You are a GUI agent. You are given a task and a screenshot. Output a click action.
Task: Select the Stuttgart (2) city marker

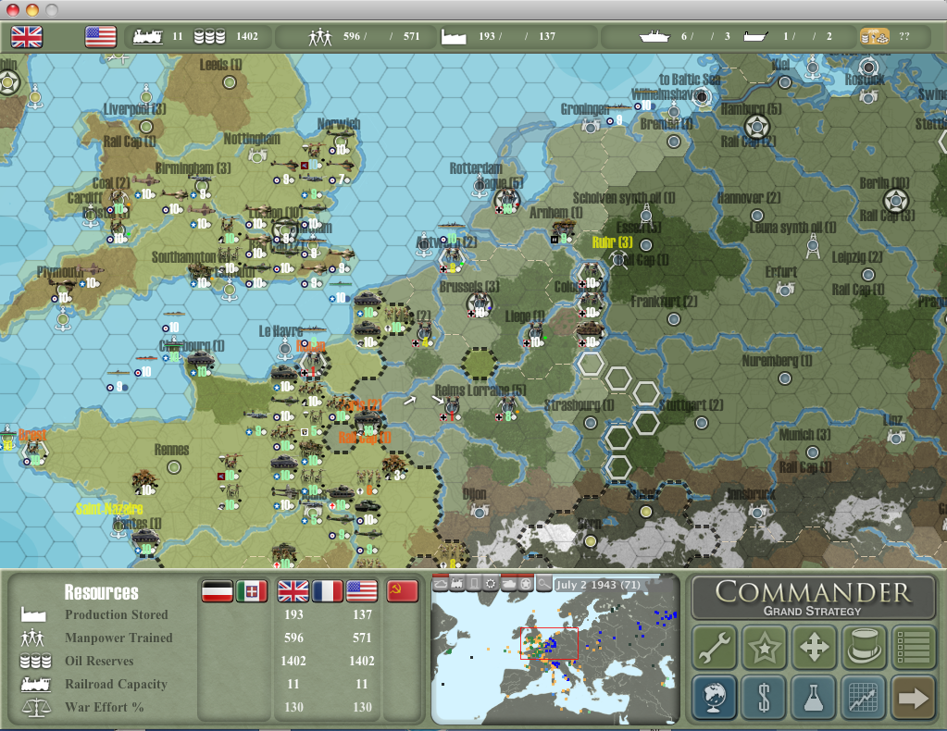coord(701,423)
